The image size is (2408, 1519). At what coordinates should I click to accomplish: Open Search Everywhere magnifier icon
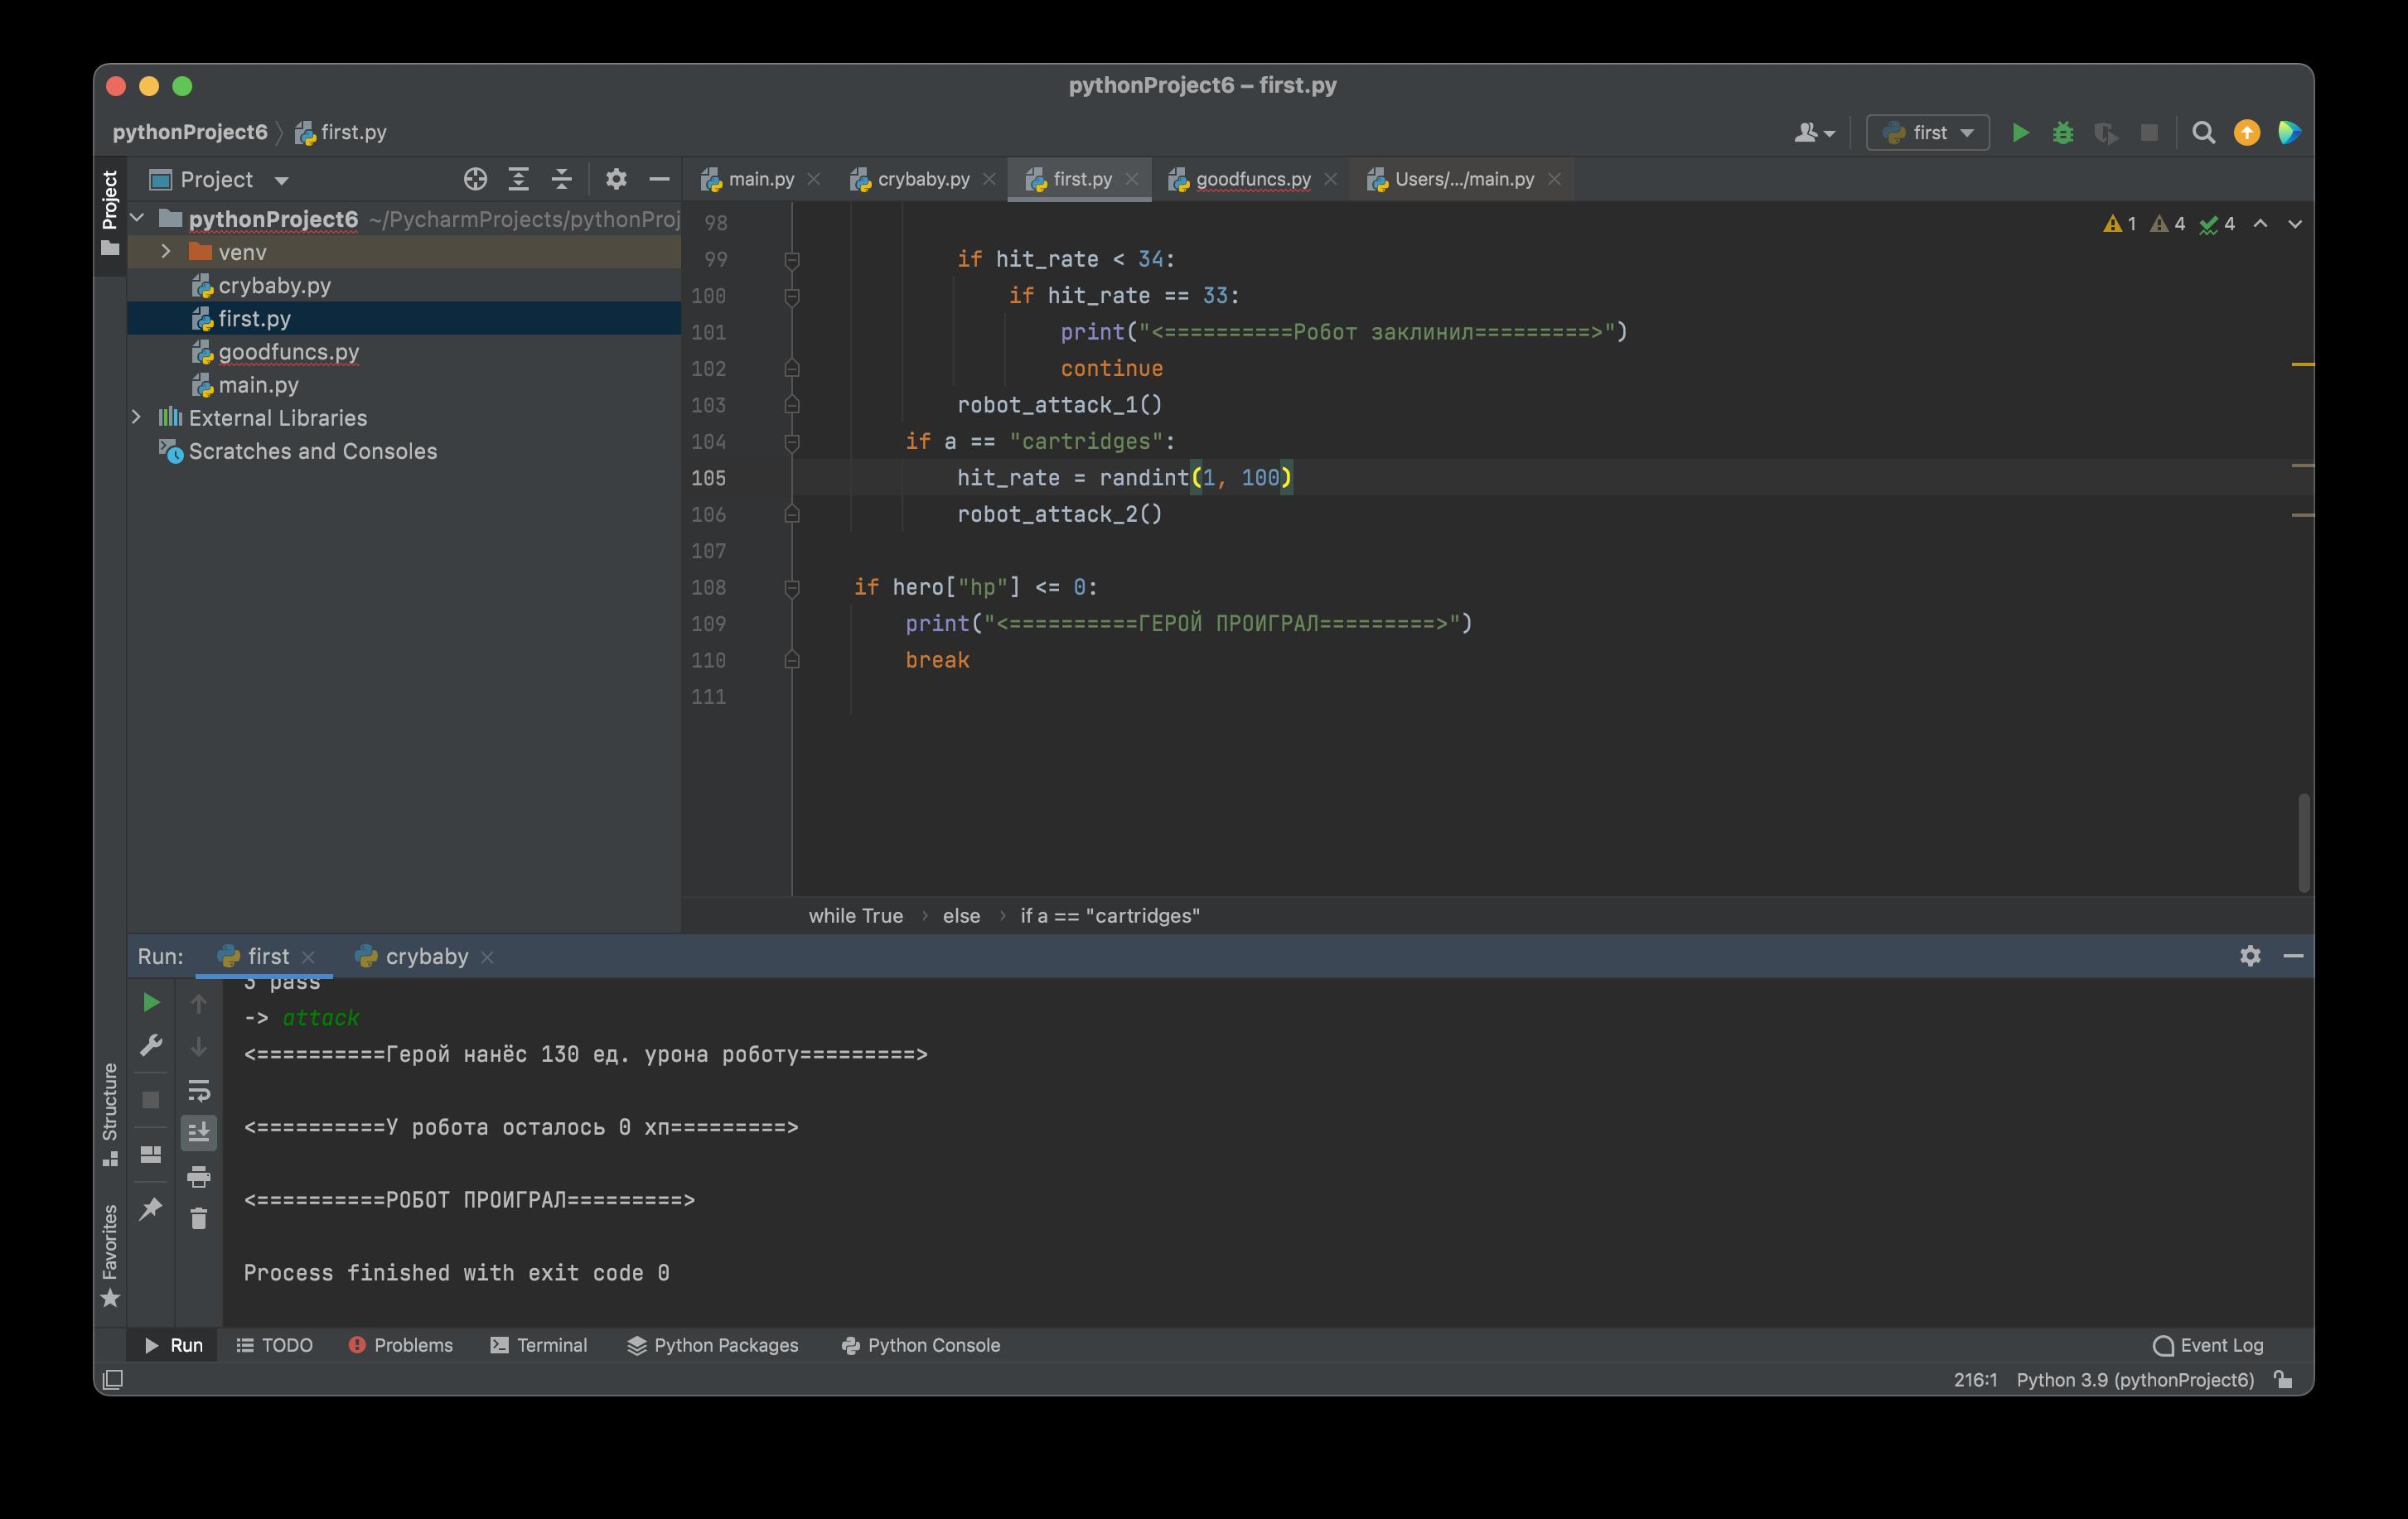(2203, 133)
